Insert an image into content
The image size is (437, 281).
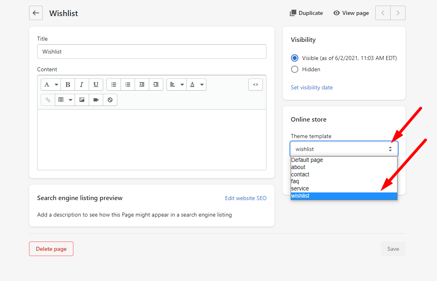82,100
